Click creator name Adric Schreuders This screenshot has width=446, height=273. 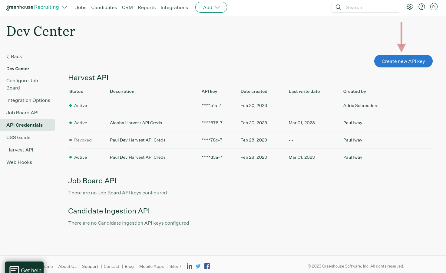(361, 106)
